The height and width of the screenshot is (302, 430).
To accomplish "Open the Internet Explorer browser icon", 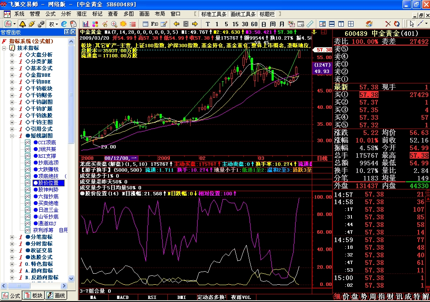I will point(64,24).
